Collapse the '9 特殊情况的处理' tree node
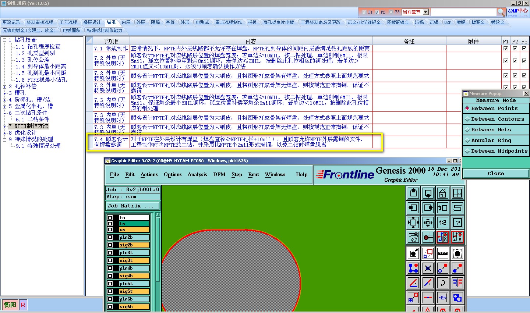 pyautogui.click(x=5, y=139)
